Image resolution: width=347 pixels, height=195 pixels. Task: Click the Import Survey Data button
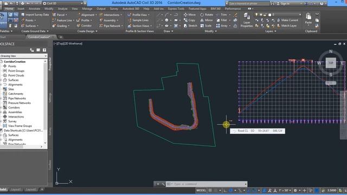tap(35, 15)
